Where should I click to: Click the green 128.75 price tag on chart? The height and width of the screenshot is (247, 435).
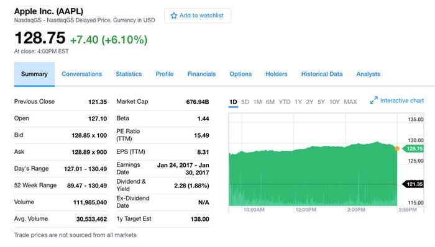(413, 149)
